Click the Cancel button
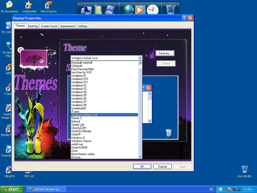This screenshot has width=257, height=193. [x=162, y=167]
